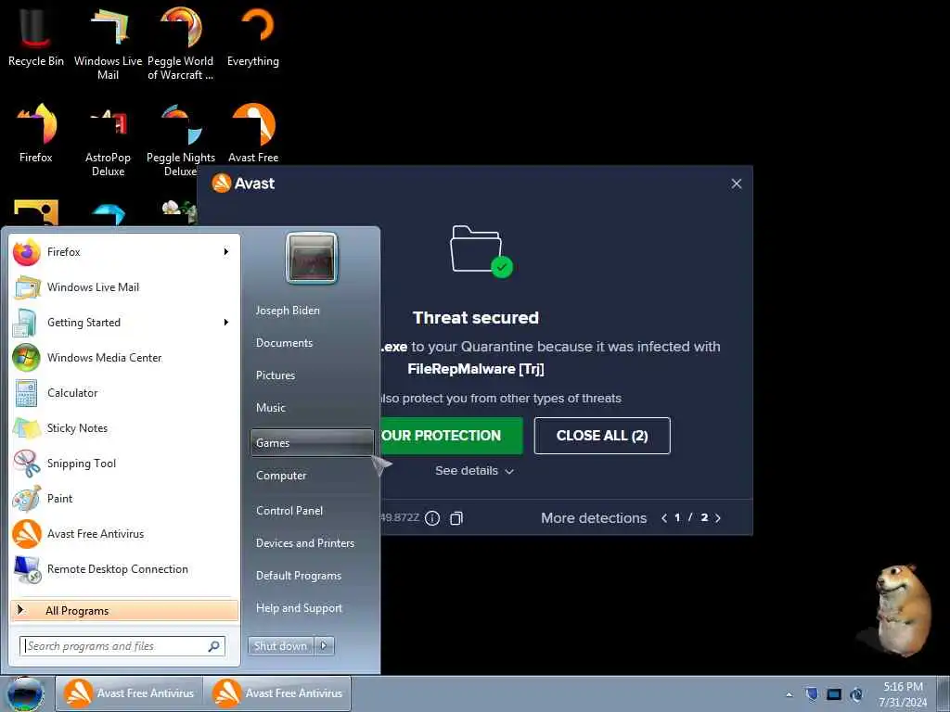Expand Getting Started submenu arrow

click(226, 322)
